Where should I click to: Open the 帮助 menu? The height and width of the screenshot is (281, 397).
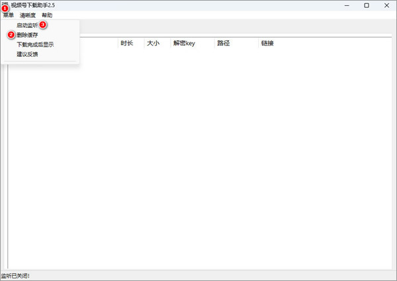point(47,15)
